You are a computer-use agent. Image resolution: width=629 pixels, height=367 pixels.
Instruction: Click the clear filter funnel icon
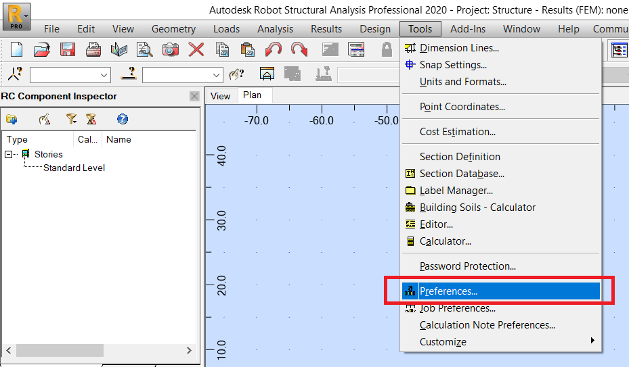click(91, 119)
